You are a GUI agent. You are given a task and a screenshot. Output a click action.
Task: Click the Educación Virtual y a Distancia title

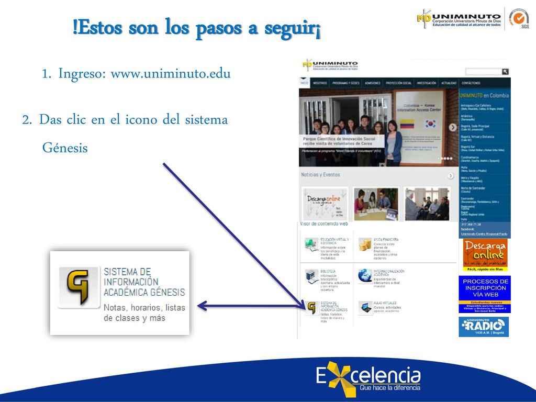pyautogui.click(x=334, y=241)
